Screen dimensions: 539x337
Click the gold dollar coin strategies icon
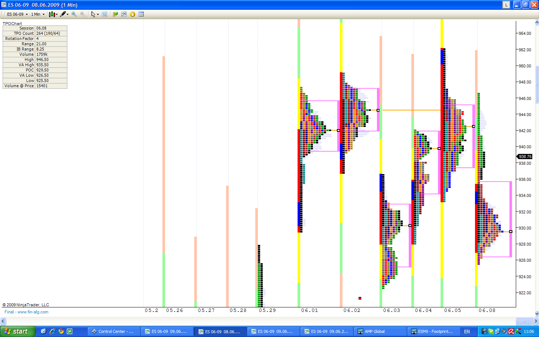tap(133, 14)
